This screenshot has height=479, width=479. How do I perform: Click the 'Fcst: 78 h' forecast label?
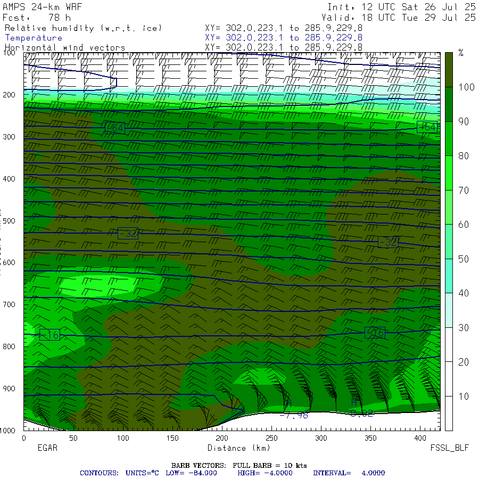click(x=36, y=18)
